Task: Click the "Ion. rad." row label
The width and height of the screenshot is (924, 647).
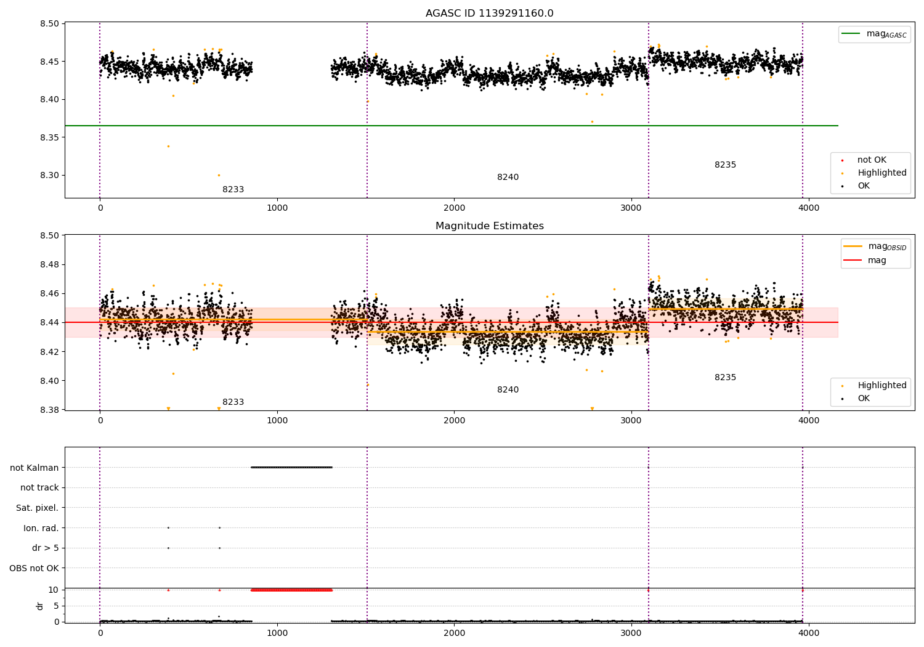Action: click(41, 528)
